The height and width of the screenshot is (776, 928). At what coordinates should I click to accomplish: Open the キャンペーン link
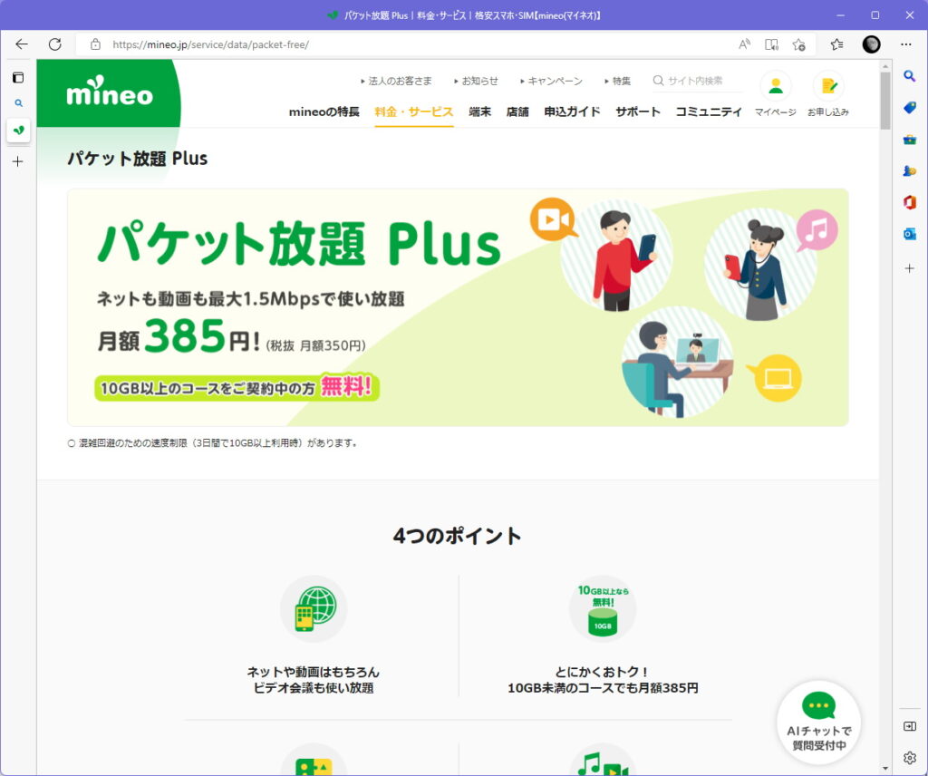click(552, 81)
